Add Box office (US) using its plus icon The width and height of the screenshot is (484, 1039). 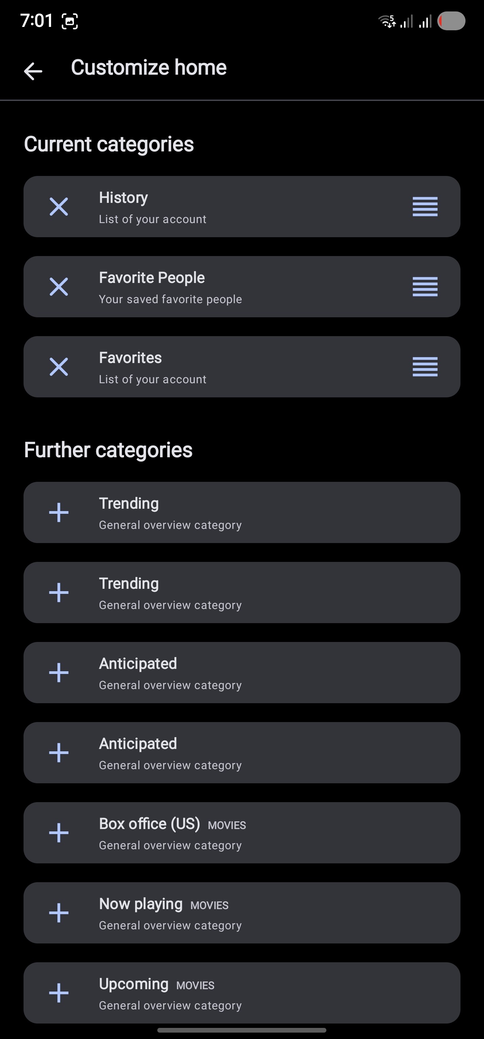point(59,833)
